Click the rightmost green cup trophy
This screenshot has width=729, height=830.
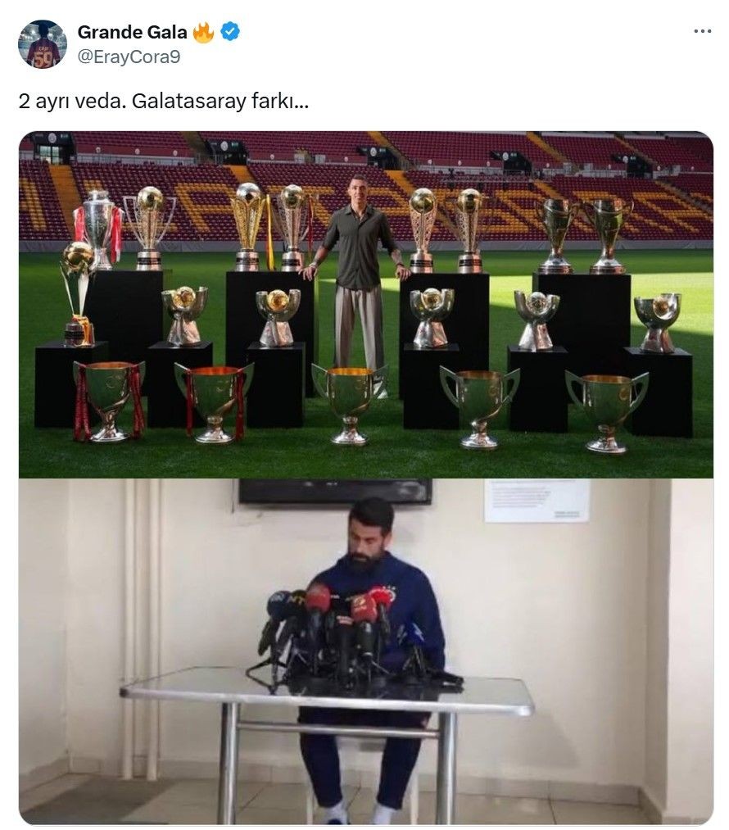click(x=607, y=412)
